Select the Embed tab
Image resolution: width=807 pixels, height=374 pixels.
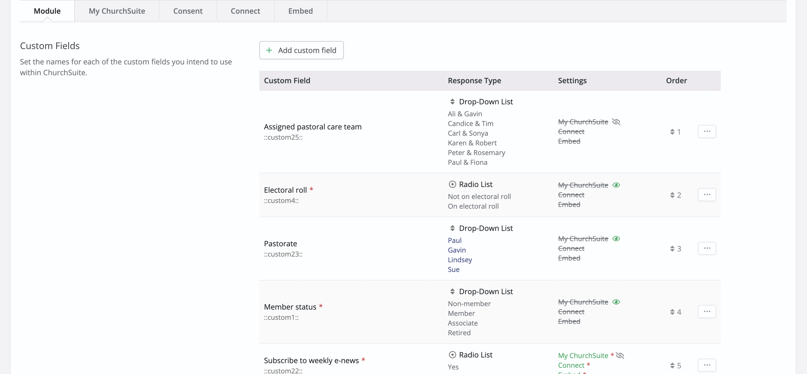pos(300,11)
